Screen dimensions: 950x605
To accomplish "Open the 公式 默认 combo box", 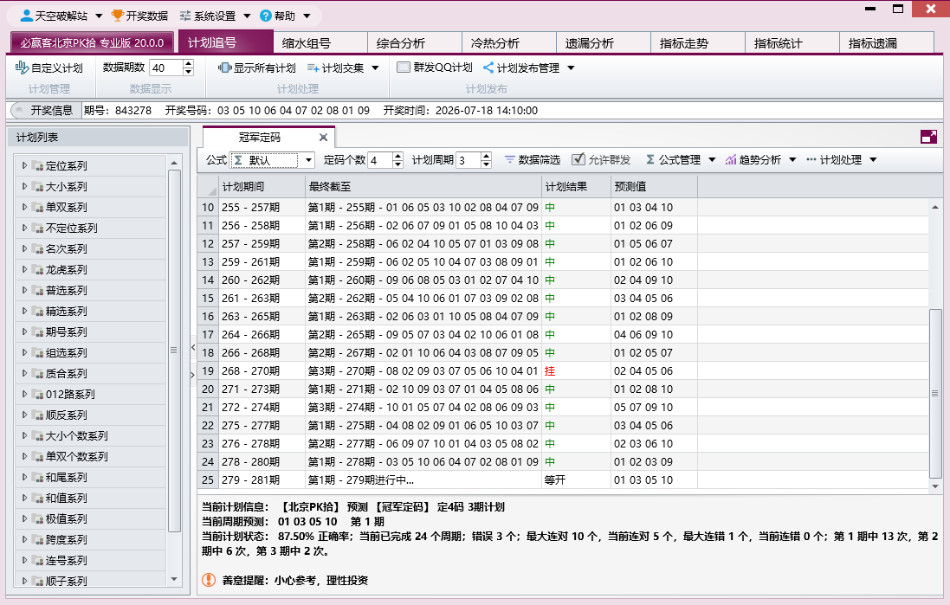I will pos(272,160).
